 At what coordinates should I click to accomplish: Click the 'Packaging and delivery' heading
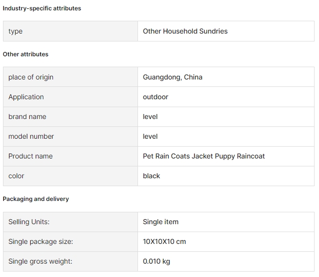coord(36,199)
